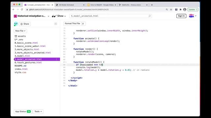Click the '// in radians' comment
Screen dimensions: 211x118
(141, 70)
